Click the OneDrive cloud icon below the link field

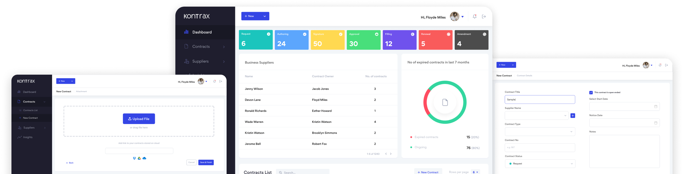[144, 158]
